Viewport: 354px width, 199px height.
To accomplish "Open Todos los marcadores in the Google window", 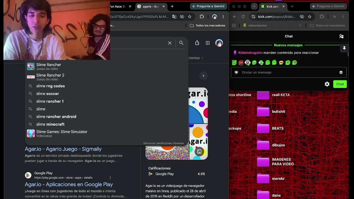I will click(x=207, y=25).
